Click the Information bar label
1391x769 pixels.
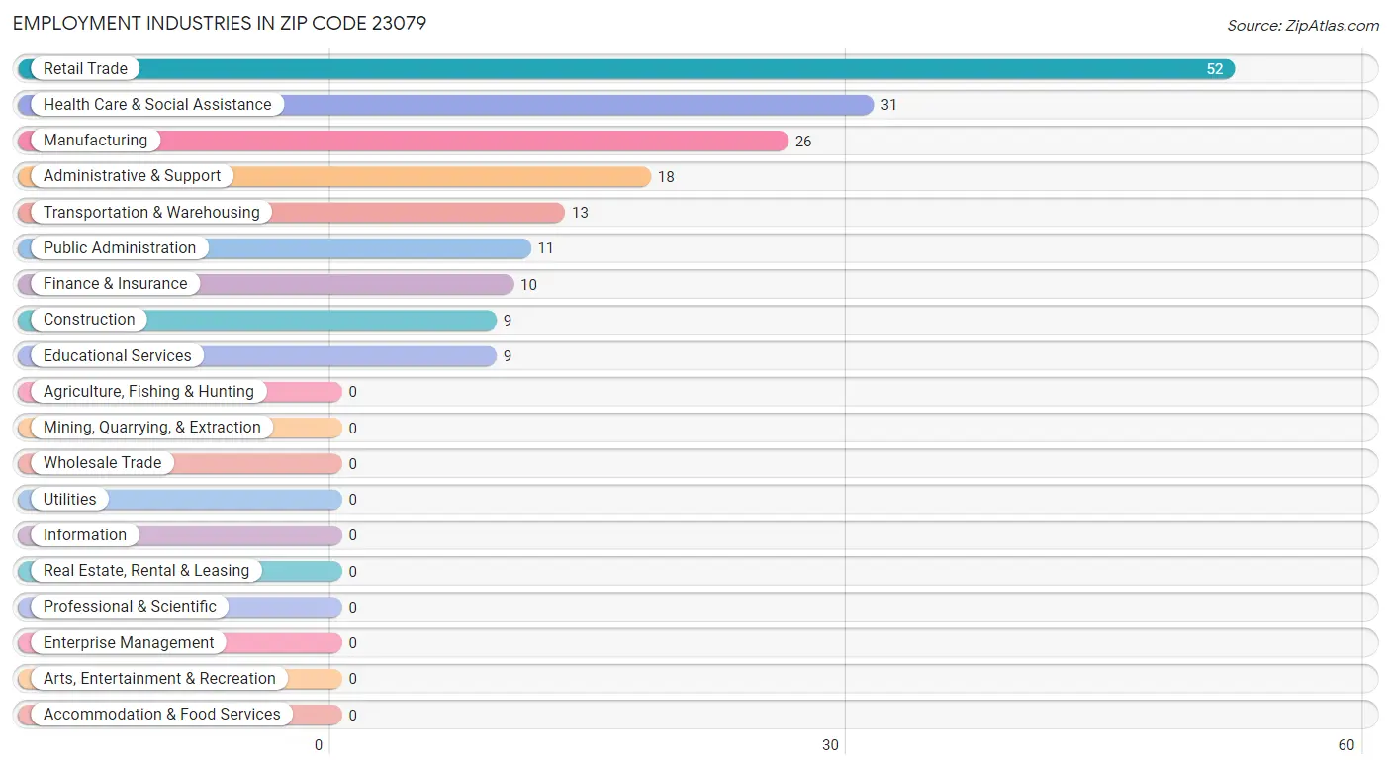[x=85, y=534]
